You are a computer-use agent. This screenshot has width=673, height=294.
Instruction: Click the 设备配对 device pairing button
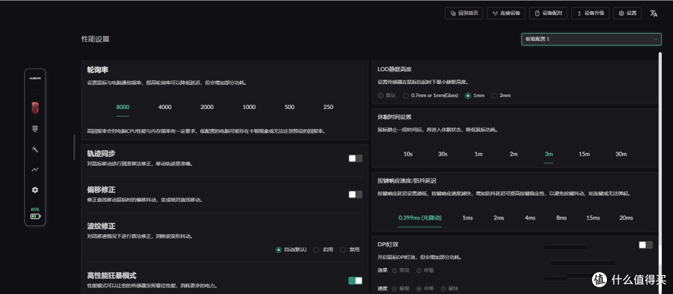pyautogui.click(x=548, y=13)
